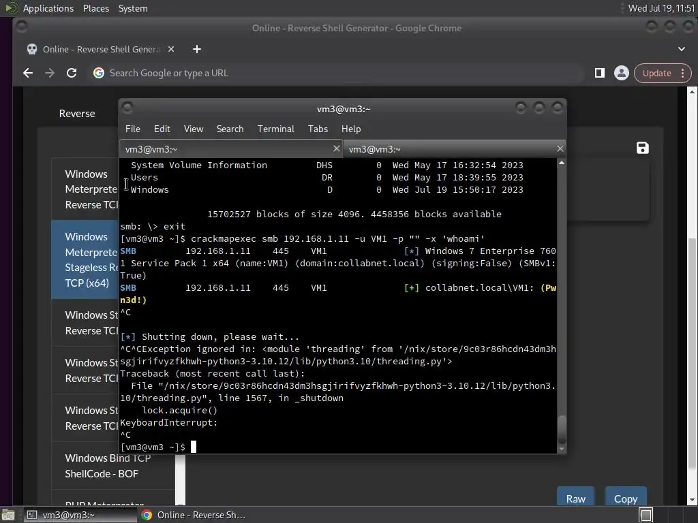This screenshot has height=523, width=698.
Task: Click the page scrollbar up arrow
Action: click(692, 92)
